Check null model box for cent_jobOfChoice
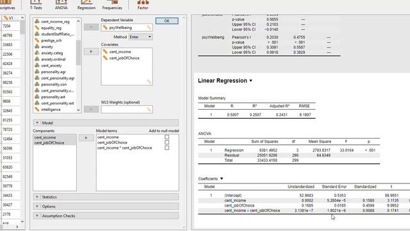The height and width of the screenshot is (231, 410). coord(167,142)
